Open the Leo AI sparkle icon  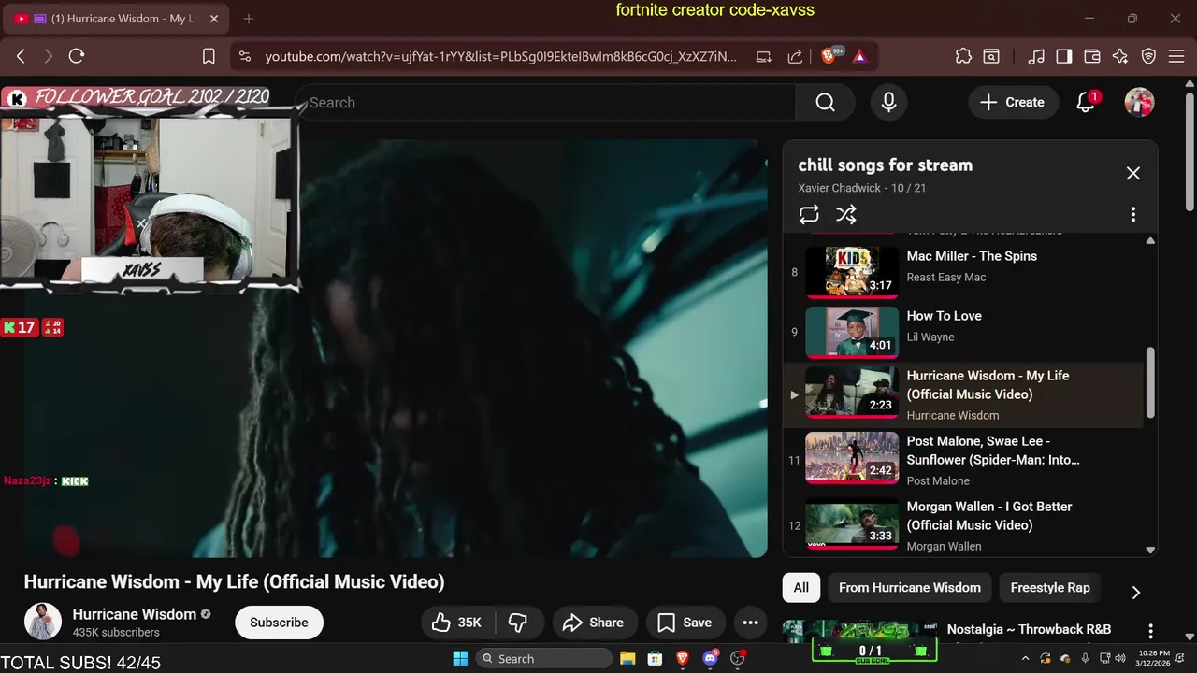click(1120, 56)
